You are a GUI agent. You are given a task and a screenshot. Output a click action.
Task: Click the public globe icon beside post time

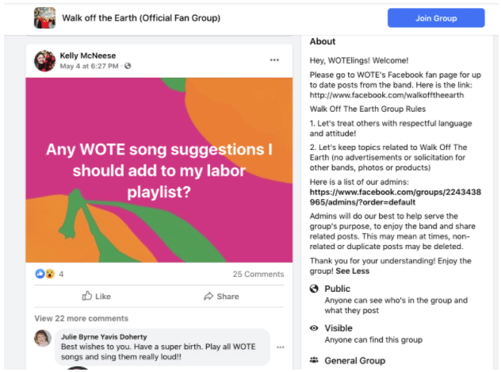tap(128, 66)
